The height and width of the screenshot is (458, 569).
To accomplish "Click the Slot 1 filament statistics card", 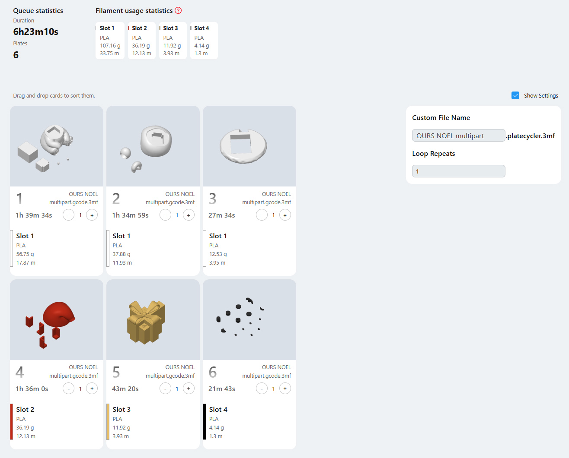I will tap(110, 41).
